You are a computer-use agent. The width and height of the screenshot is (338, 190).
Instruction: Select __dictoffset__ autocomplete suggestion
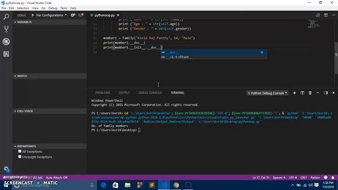(x=213, y=57)
